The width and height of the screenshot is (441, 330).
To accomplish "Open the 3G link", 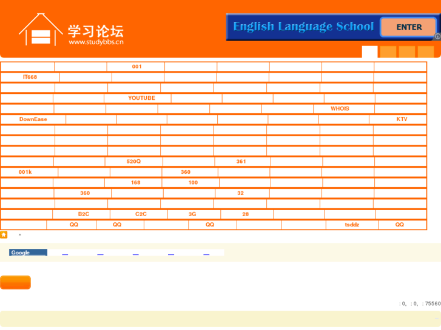I will [x=192, y=214].
